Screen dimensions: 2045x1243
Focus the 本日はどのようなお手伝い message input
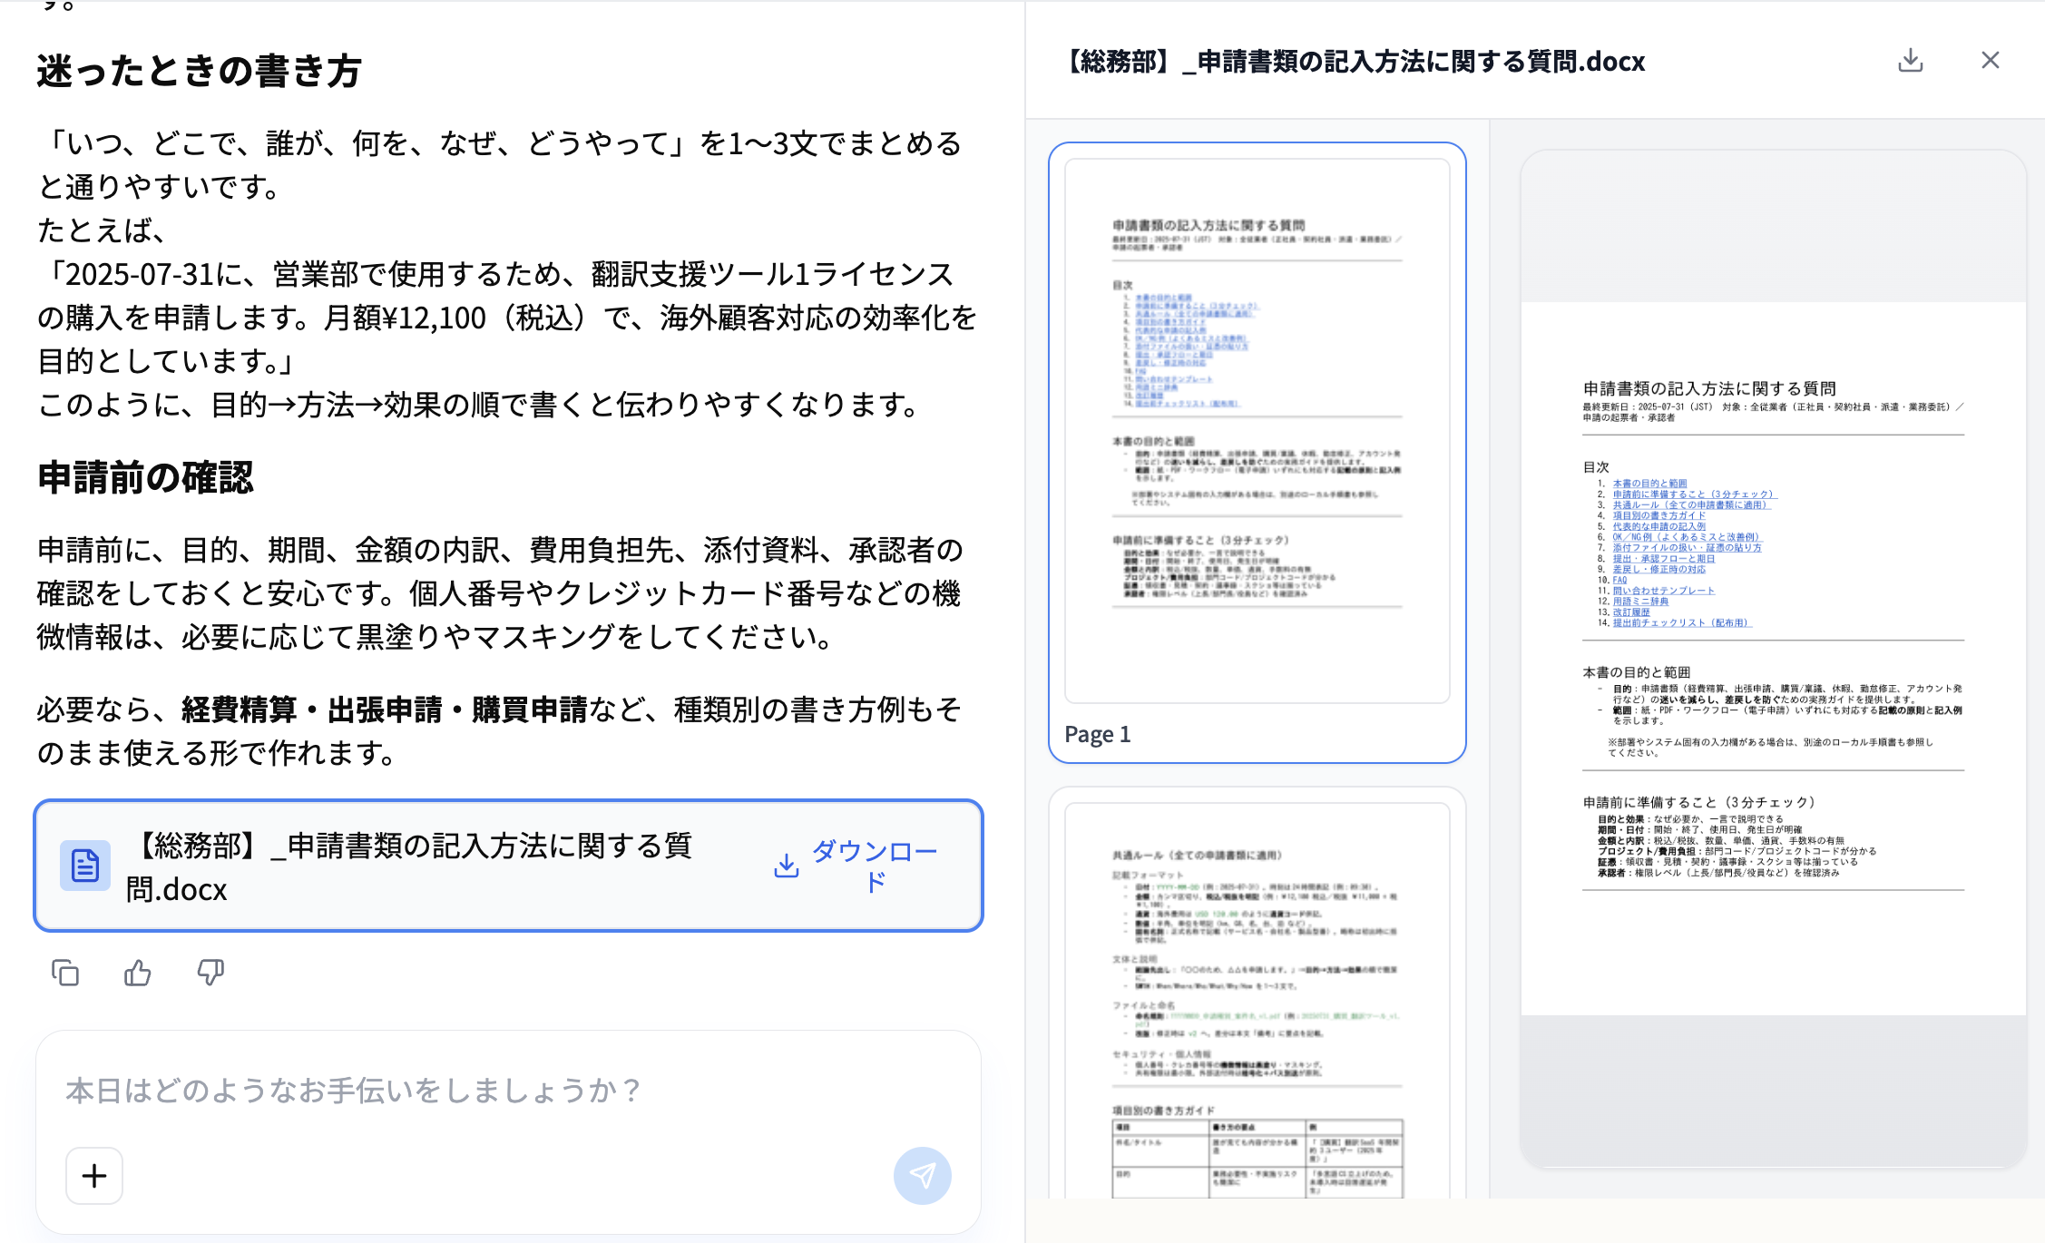click(508, 1091)
